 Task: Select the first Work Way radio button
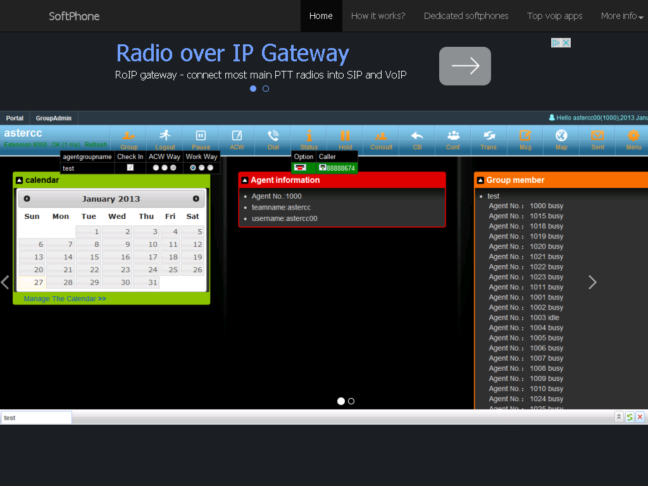point(193,168)
